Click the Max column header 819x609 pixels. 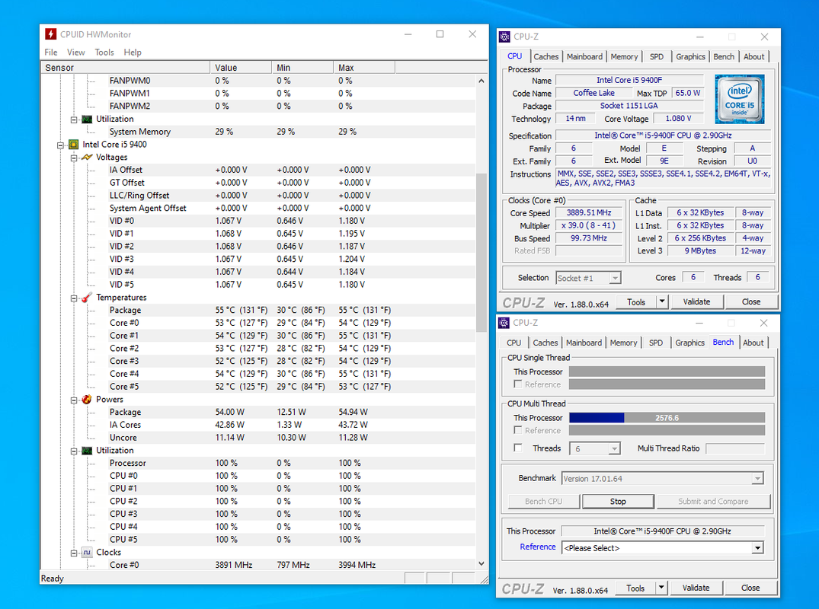click(x=364, y=67)
